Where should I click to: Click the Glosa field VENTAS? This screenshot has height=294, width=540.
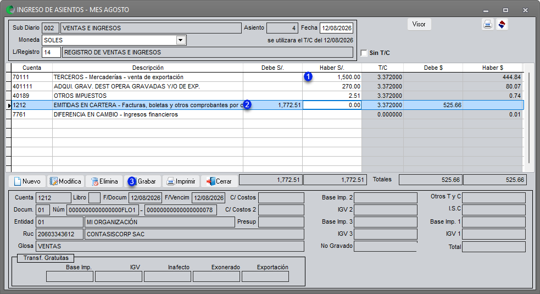(170, 246)
